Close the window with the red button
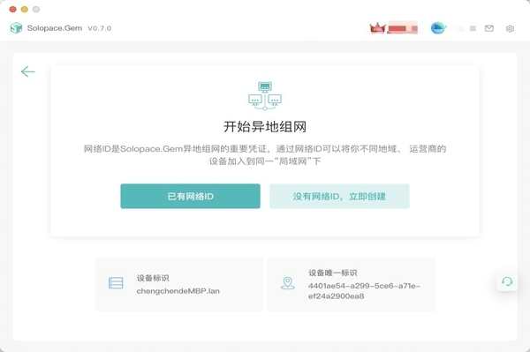The height and width of the screenshot is (352, 530). [x=13, y=9]
